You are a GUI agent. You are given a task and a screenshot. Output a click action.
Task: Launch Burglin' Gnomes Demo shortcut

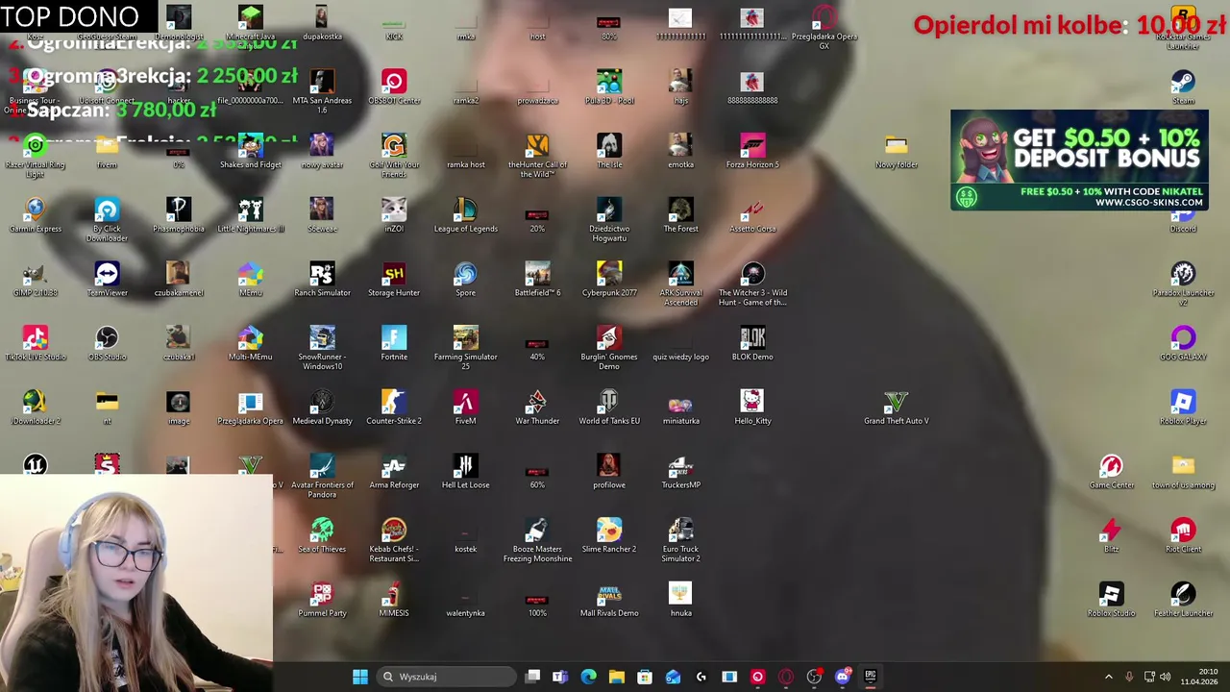pyautogui.click(x=609, y=348)
